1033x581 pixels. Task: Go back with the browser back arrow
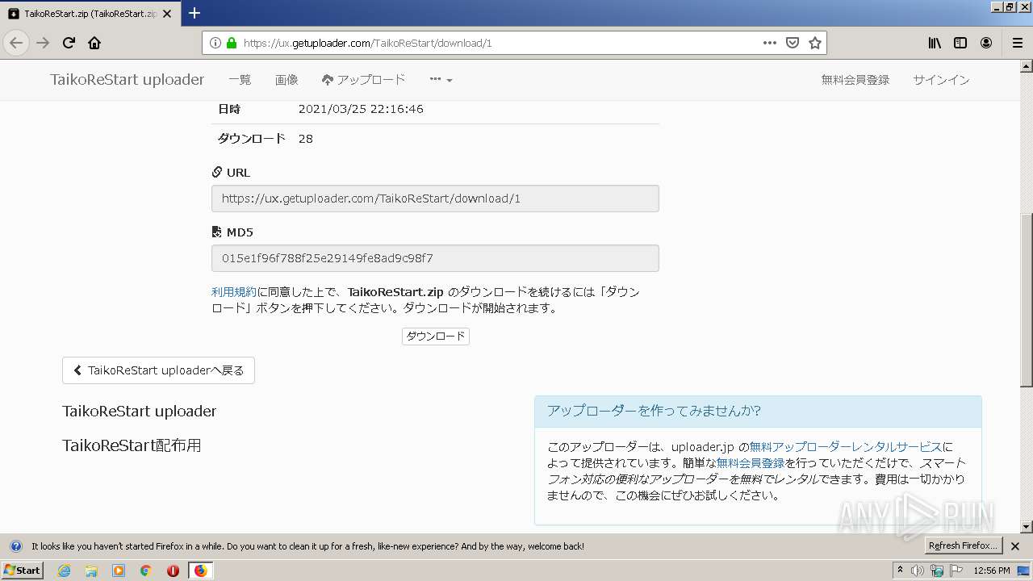16,43
